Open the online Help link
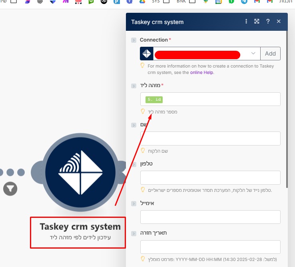 point(201,72)
